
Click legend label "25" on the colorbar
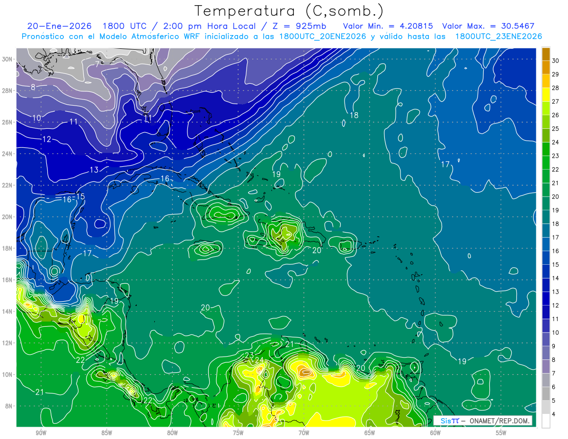pos(556,129)
